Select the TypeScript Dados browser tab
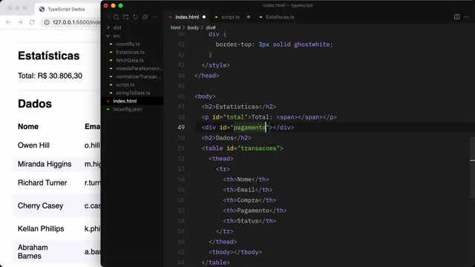 point(66,9)
